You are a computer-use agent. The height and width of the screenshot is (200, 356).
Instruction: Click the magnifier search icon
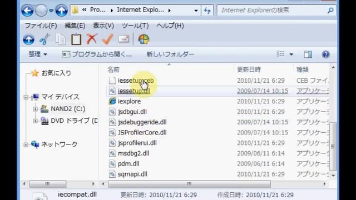[x=330, y=10]
